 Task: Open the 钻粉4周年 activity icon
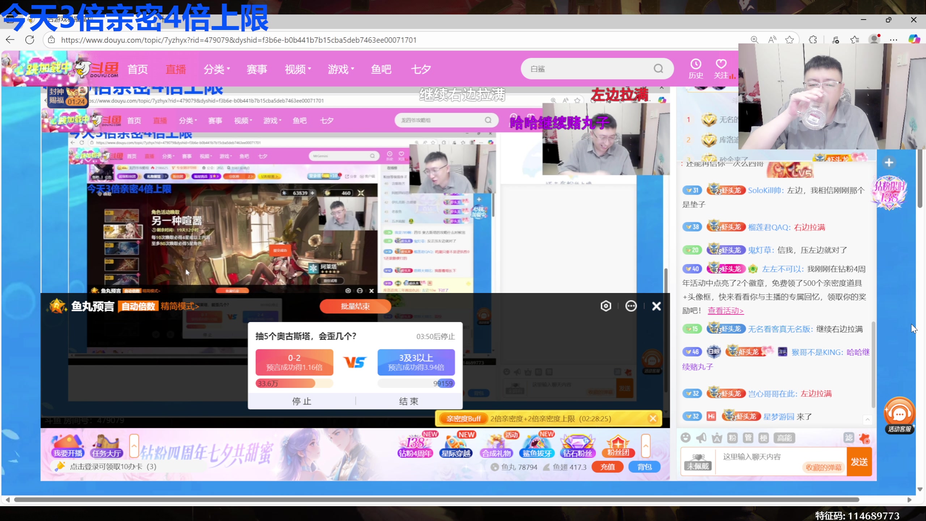(415, 446)
